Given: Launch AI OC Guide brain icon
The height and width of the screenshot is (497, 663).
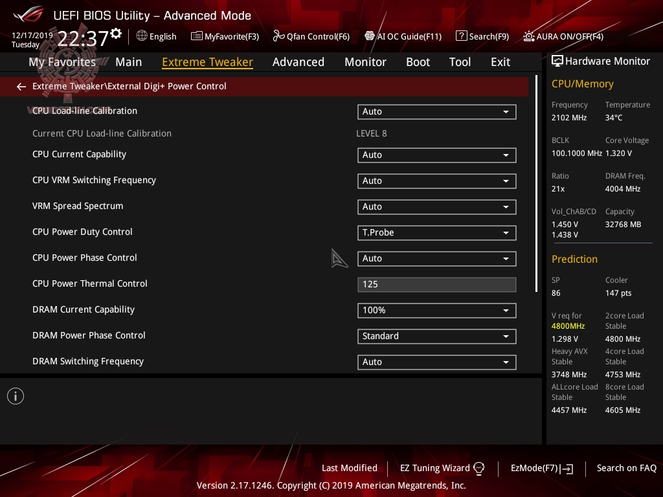Looking at the screenshot, I should coord(370,36).
